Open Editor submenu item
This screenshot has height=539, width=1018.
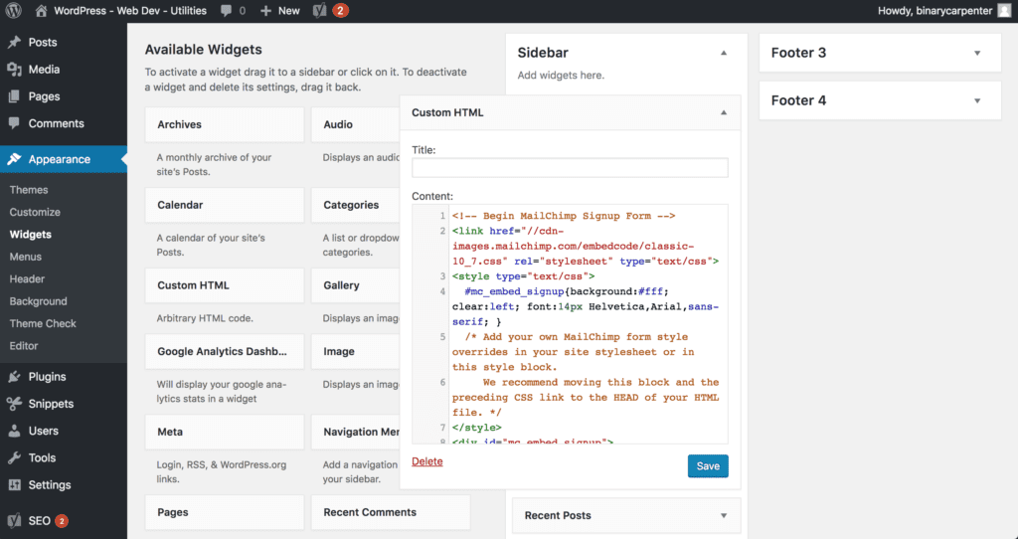tap(24, 346)
